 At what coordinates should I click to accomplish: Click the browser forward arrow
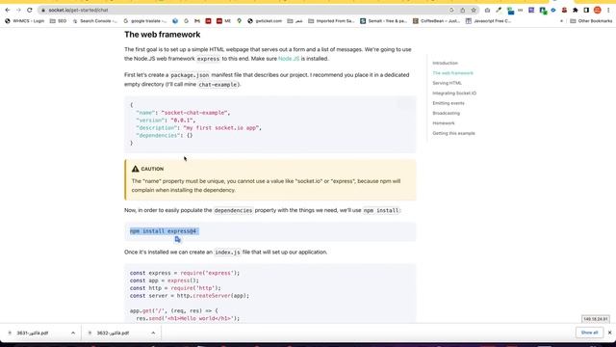click(18, 10)
